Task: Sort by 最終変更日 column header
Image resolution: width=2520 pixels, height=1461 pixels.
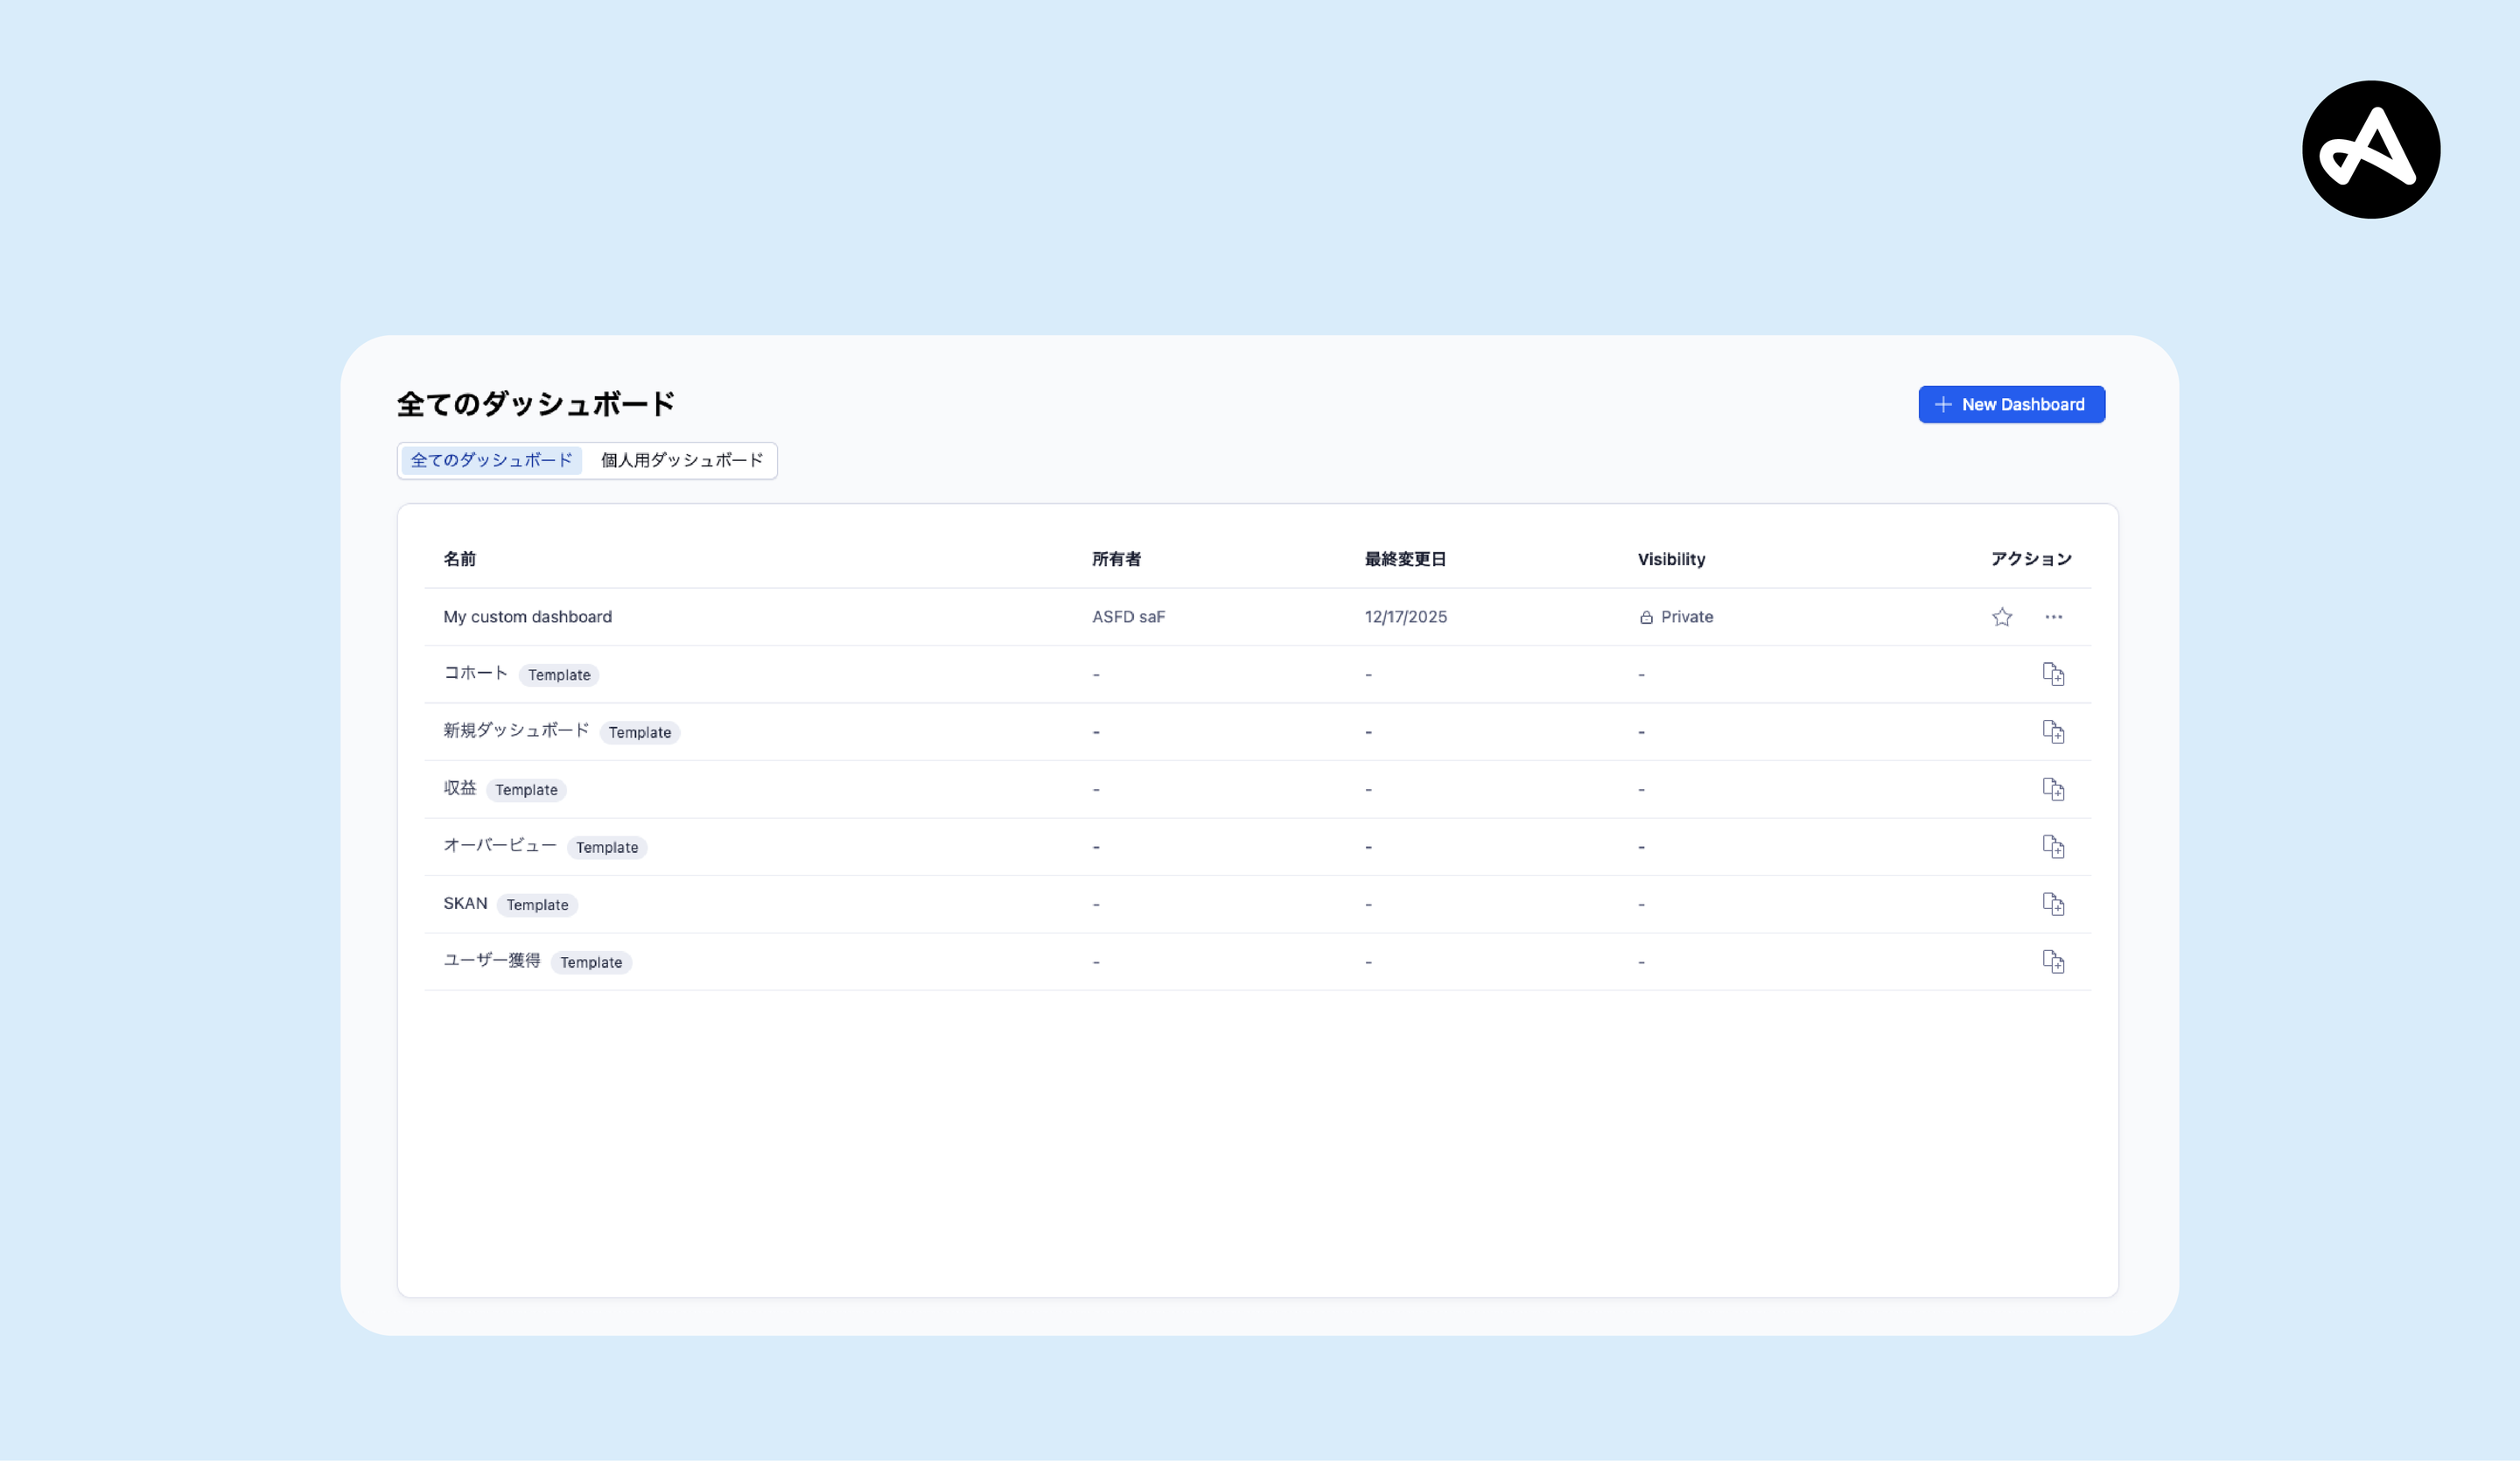Action: click(1405, 559)
